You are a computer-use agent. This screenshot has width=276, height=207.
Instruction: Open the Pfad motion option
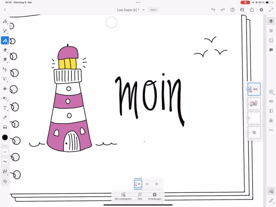140,196
